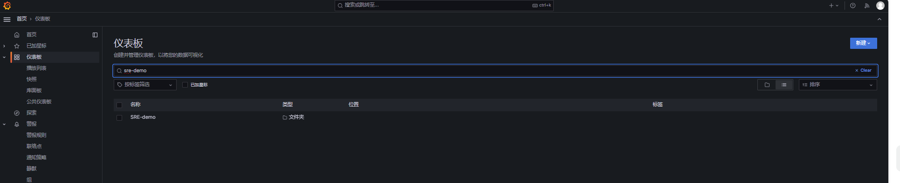Expand the 已加星标 sidebar section arrow
Screen dimensions: 900x183
pos(4,46)
